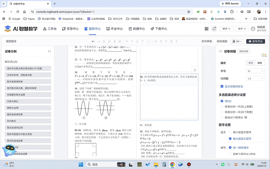
Task: Collapse the 试卷排版 panel with arrow icon
Action: (220, 51)
